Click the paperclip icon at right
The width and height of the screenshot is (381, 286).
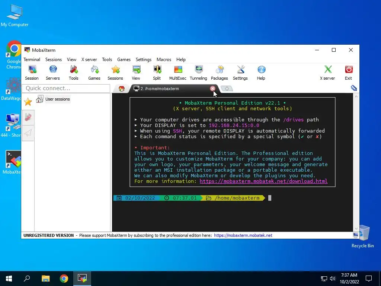(x=354, y=88)
